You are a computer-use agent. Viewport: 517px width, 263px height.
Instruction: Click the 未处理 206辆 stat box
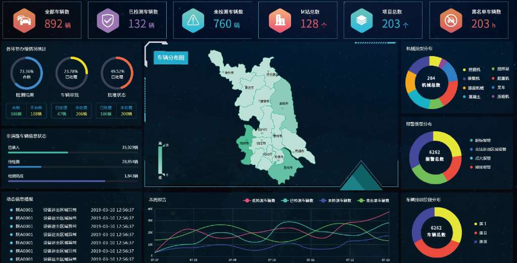tap(81, 111)
